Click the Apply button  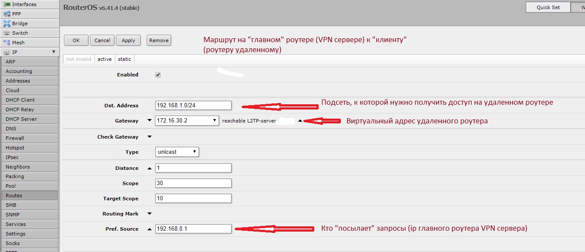[x=128, y=40]
